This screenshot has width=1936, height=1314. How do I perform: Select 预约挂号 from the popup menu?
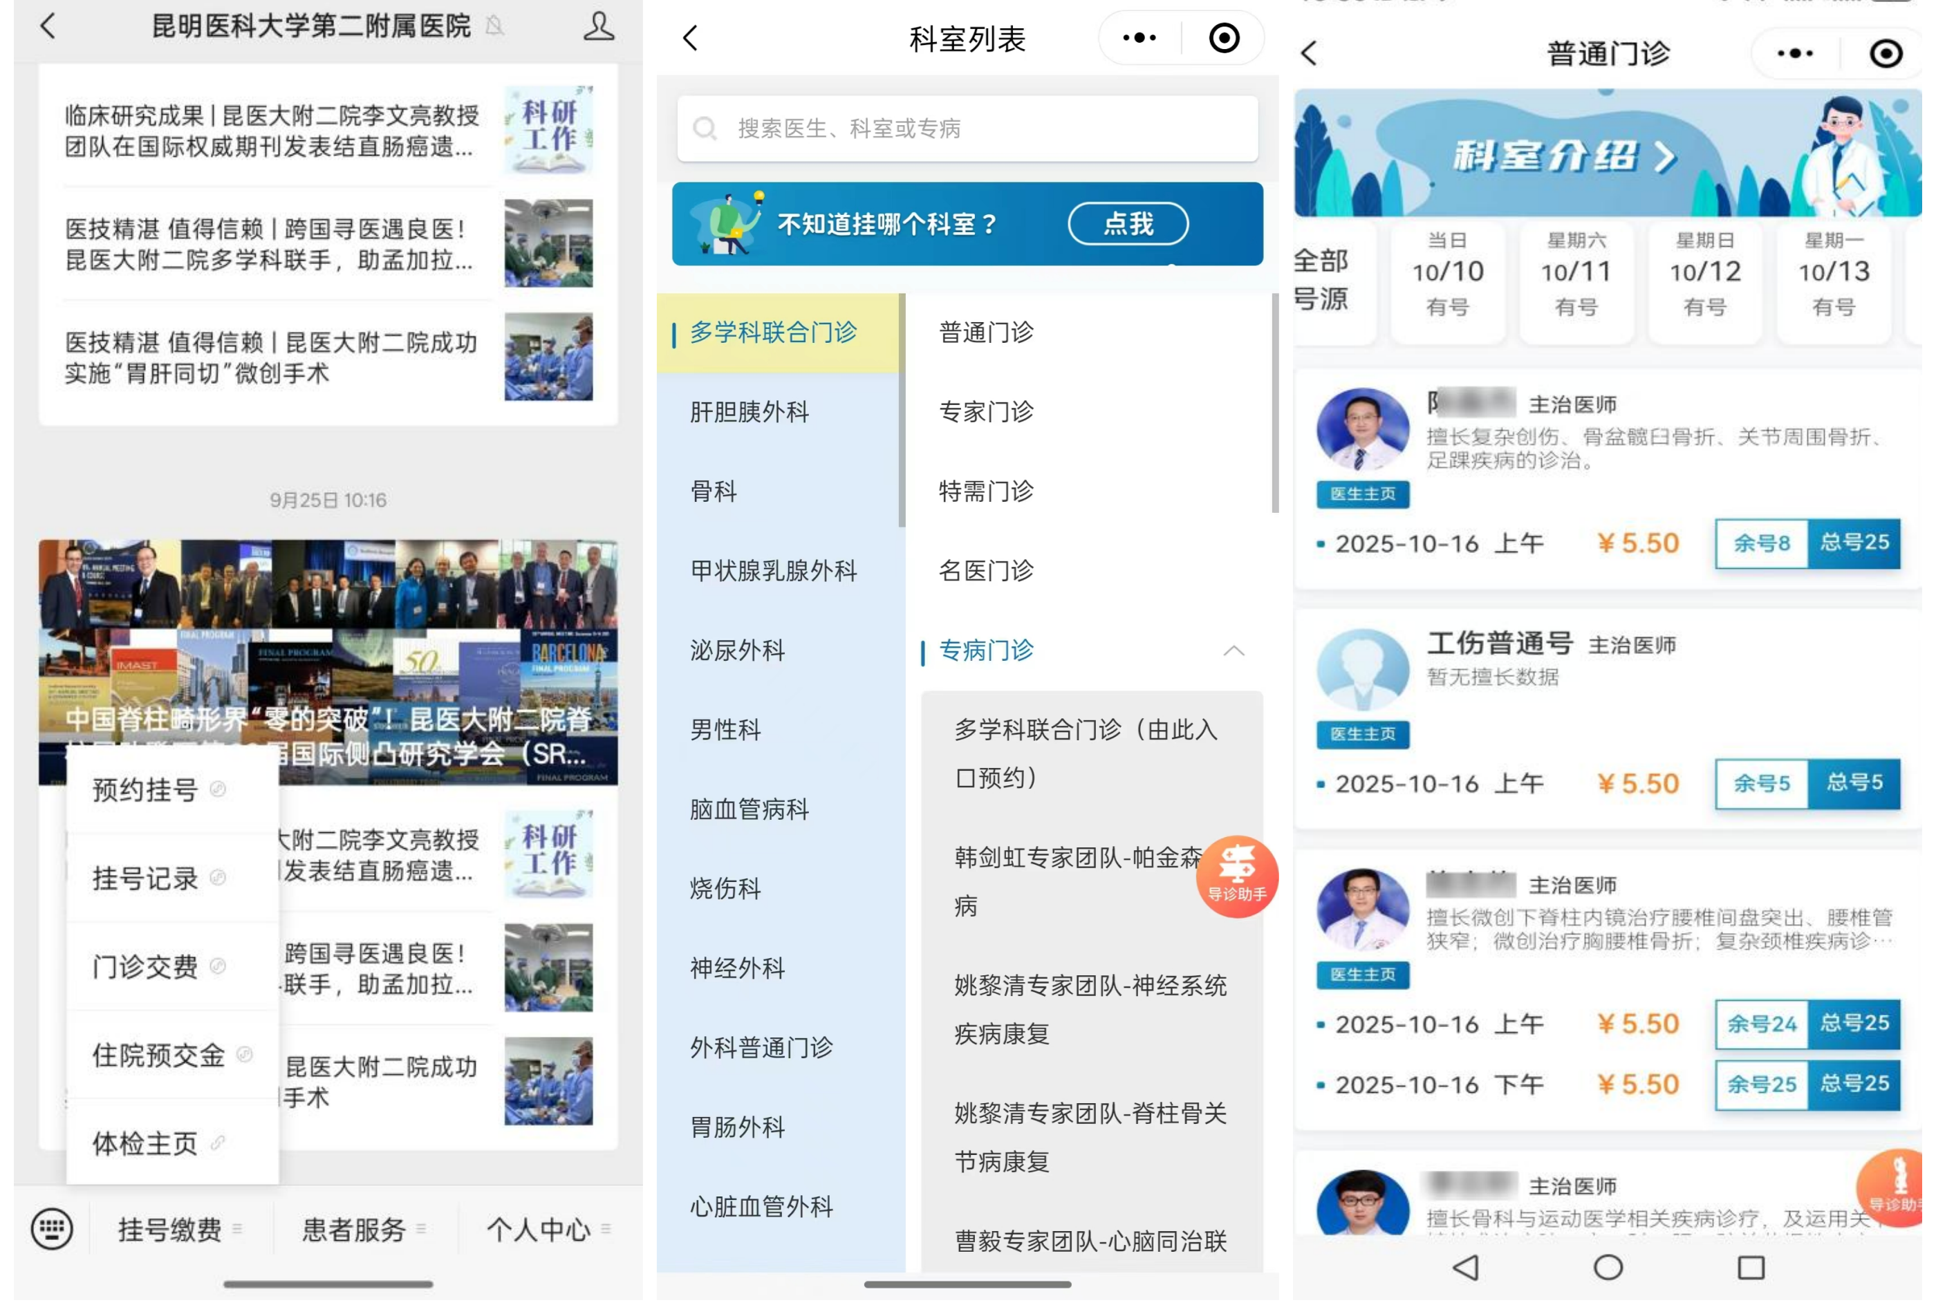(146, 789)
